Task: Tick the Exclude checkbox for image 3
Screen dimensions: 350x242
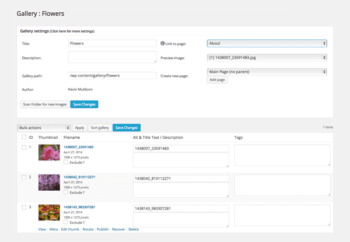Action: pos(66,222)
